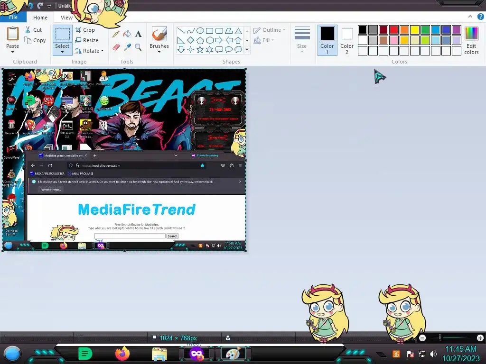Click the zoom slider handle
The height and width of the screenshot is (364, 486).
click(x=440, y=337)
